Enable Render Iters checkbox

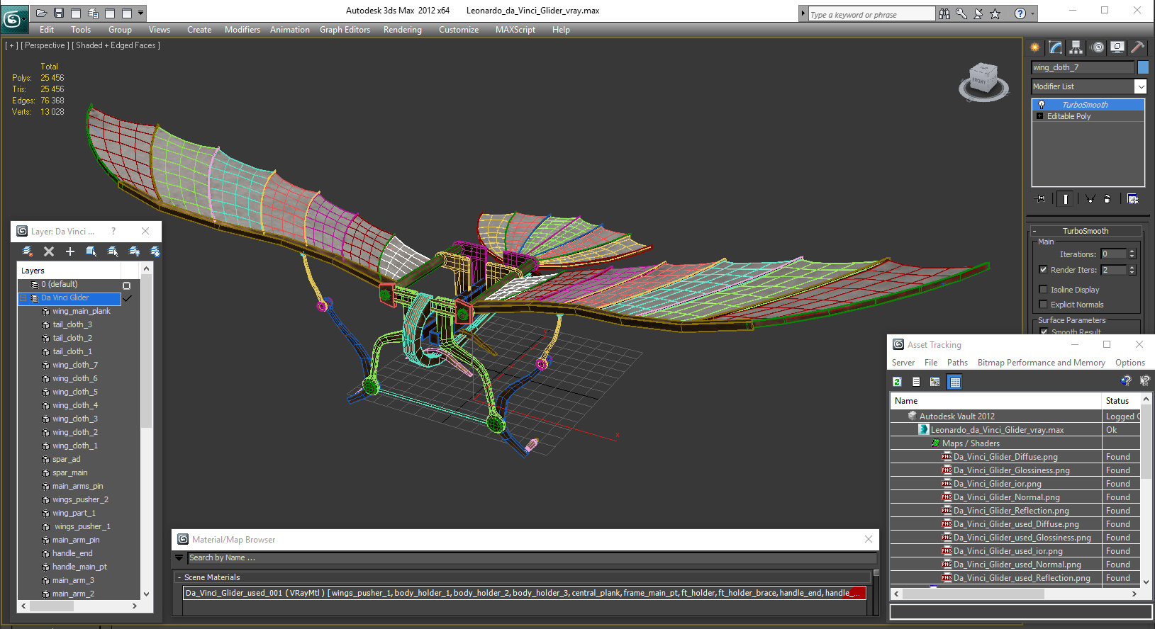tap(1043, 270)
